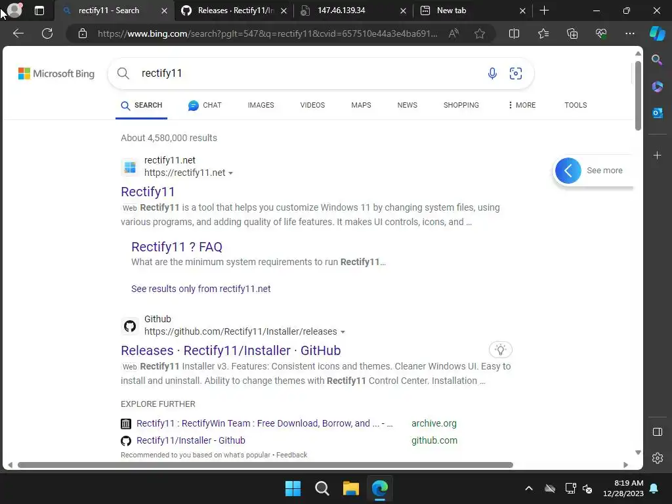The height and width of the screenshot is (504, 672).
Task: Open Browser essentials heart icon
Action: coord(601,33)
